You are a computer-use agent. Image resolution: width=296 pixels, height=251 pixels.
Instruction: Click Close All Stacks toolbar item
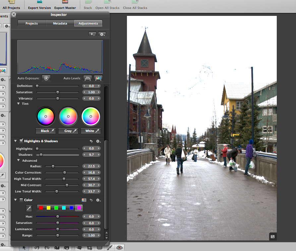point(135,5)
